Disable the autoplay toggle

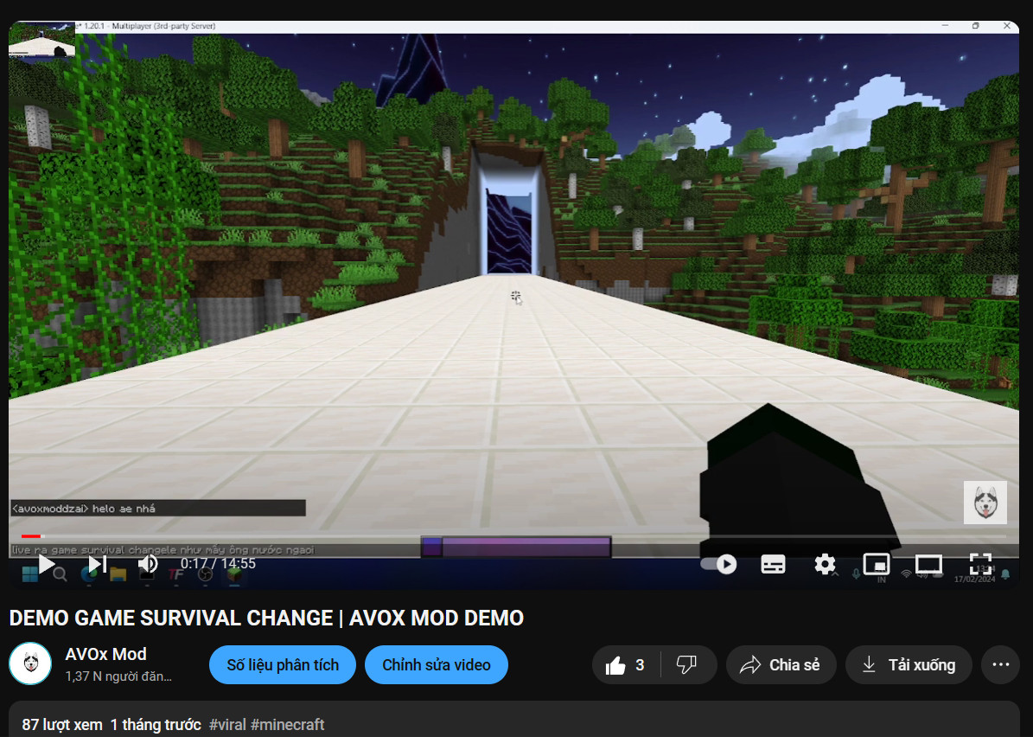717,564
